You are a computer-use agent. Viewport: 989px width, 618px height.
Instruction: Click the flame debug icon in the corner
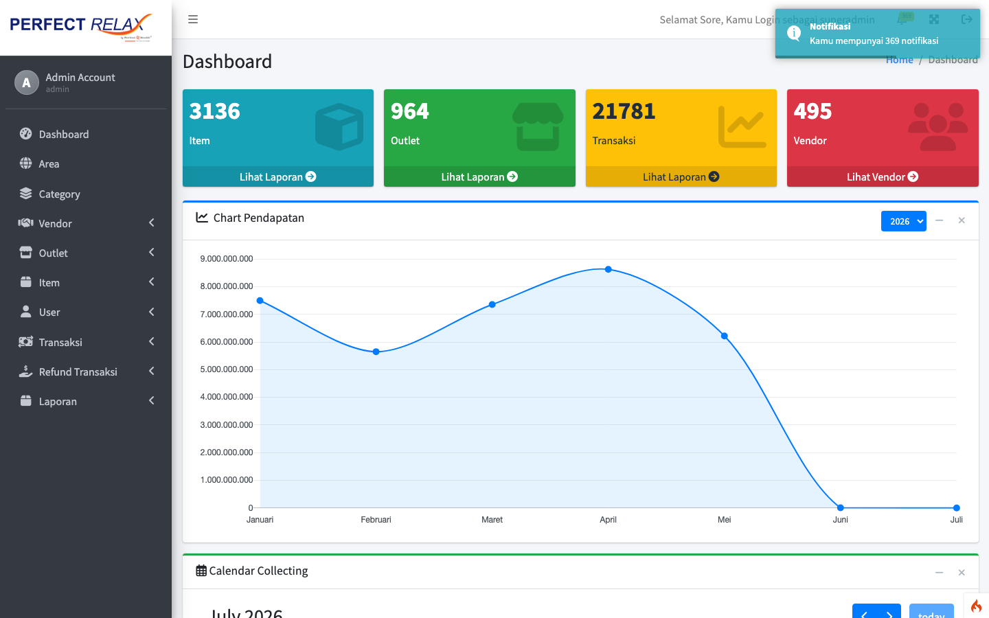coord(976,606)
